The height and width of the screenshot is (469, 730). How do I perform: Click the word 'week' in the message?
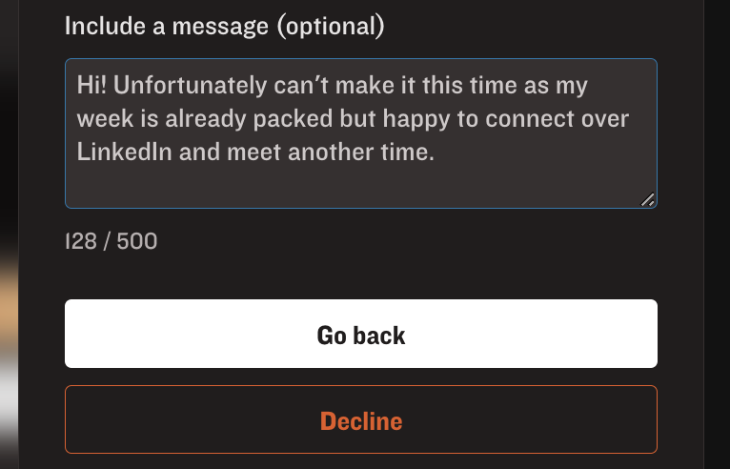(105, 119)
